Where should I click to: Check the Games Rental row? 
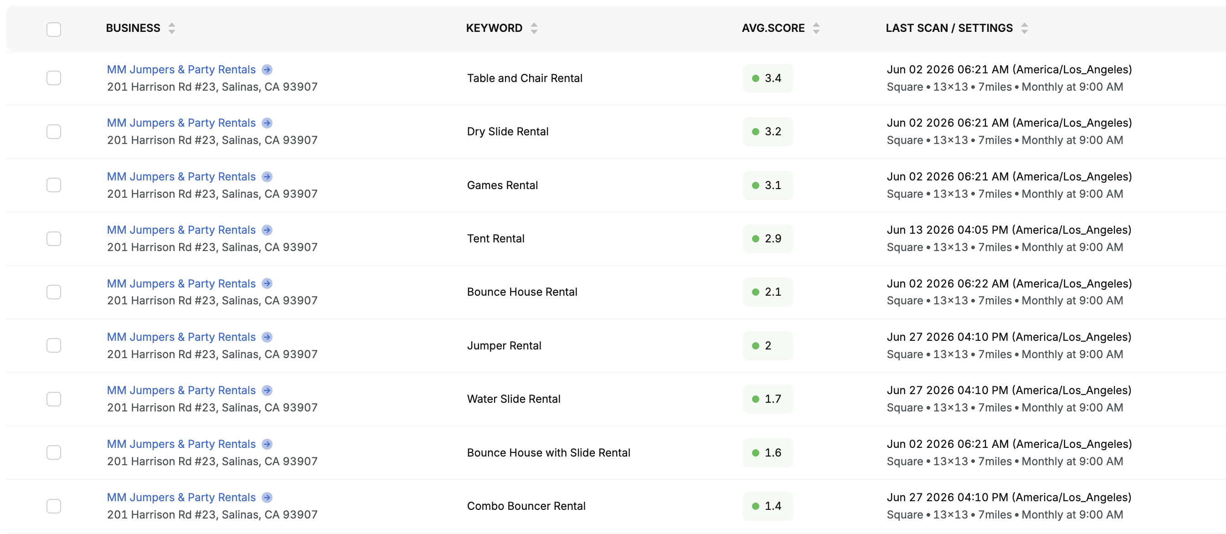pos(54,185)
